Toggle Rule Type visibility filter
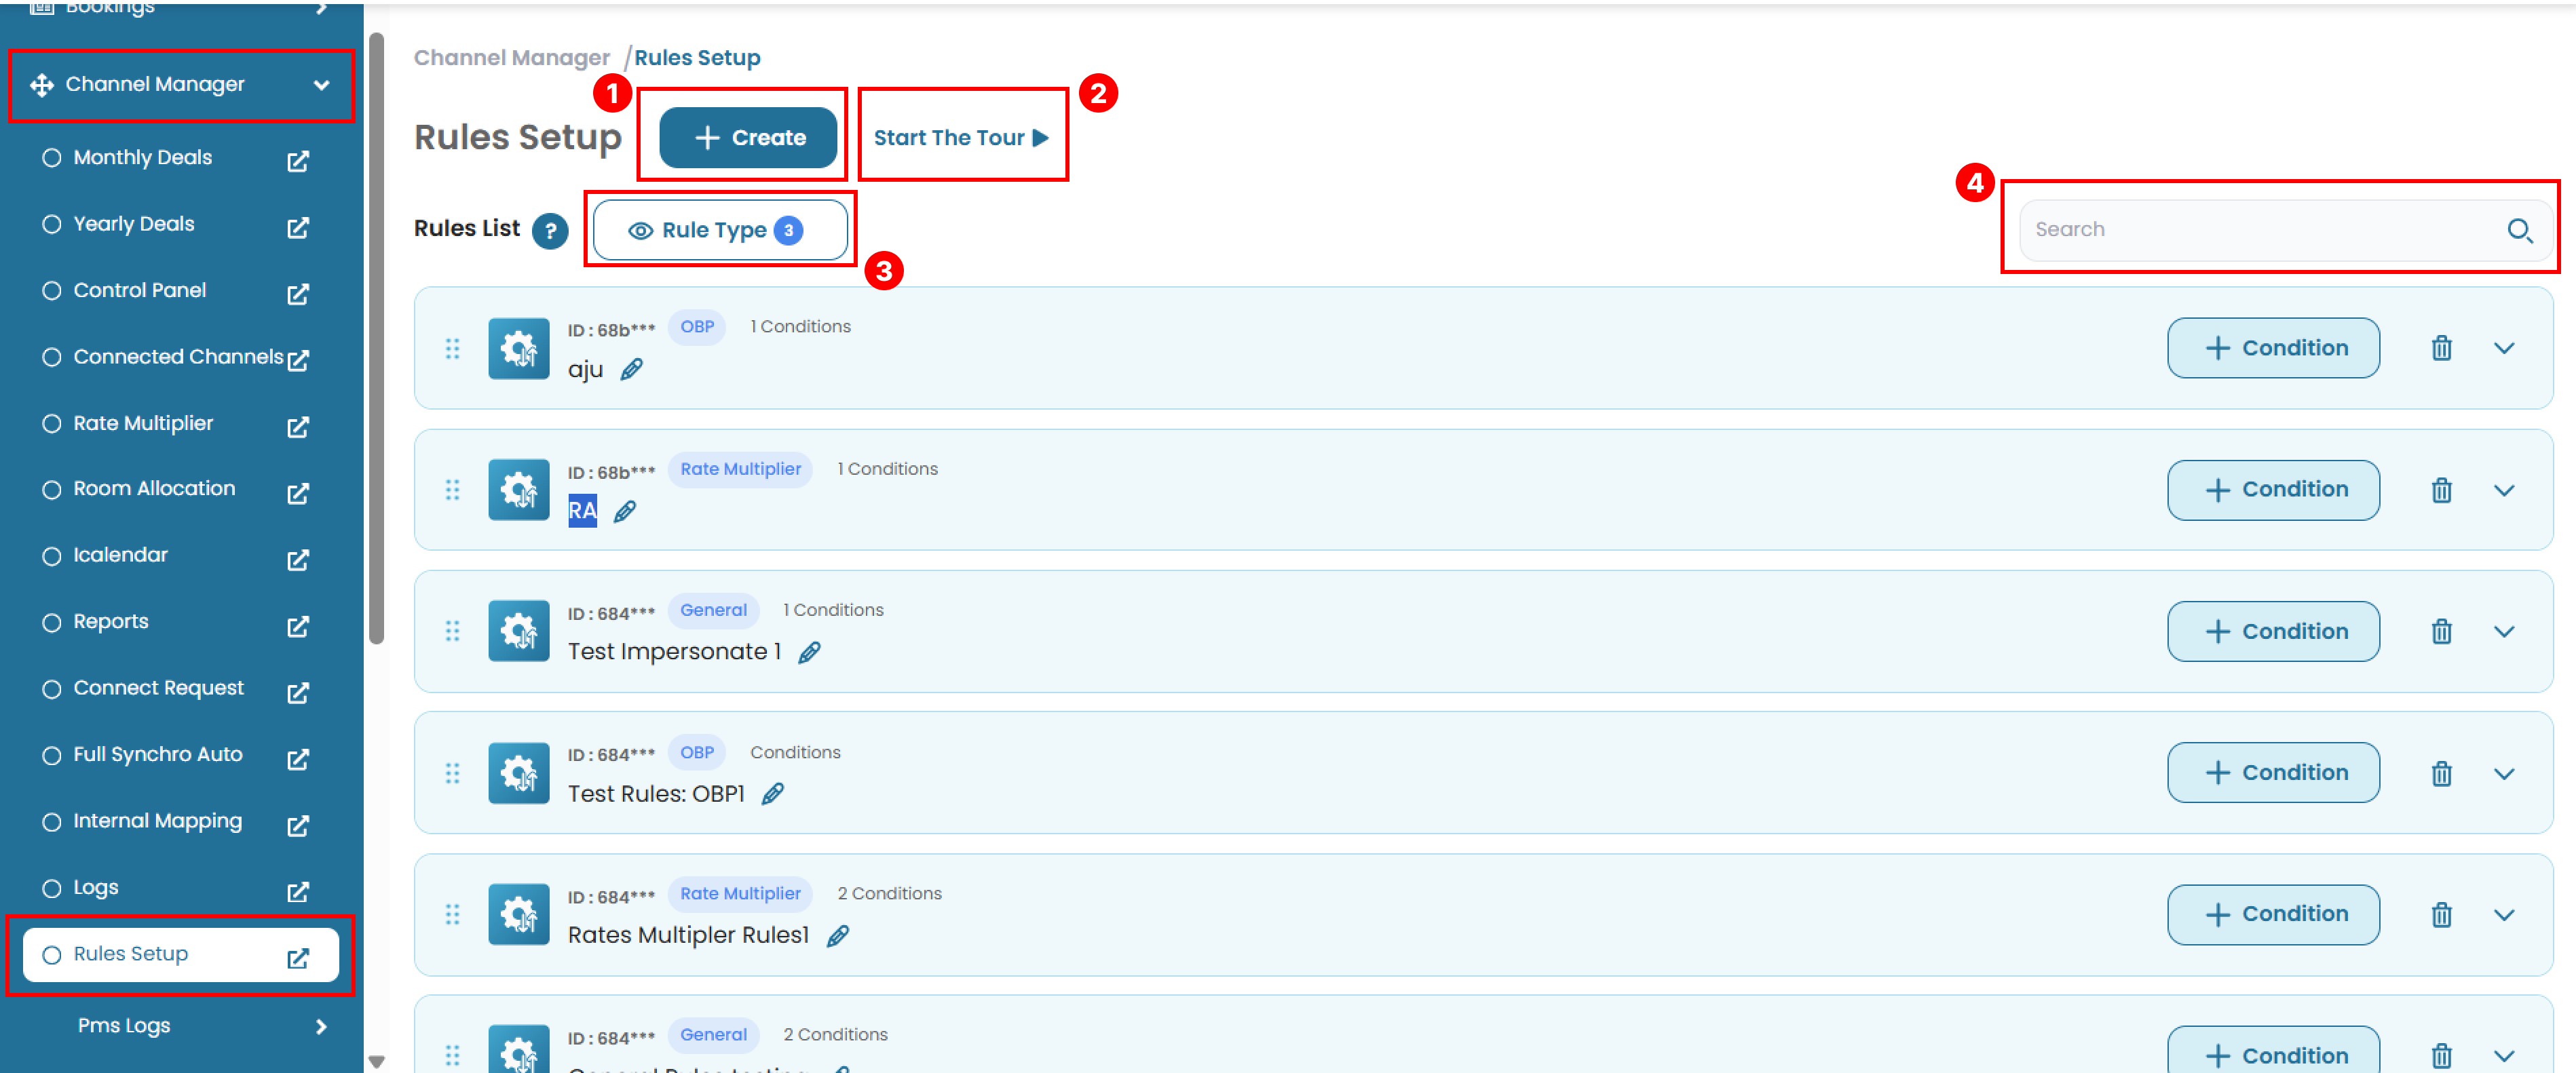Image resolution: width=2576 pixels, height=1073 pixels. coord(719,230)
